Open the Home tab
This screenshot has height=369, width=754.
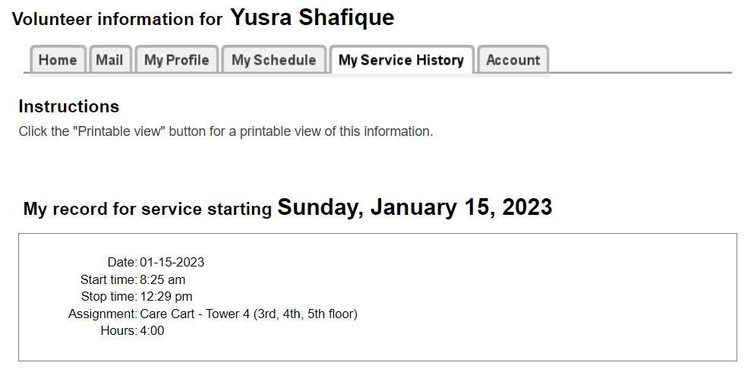point(58,60)
